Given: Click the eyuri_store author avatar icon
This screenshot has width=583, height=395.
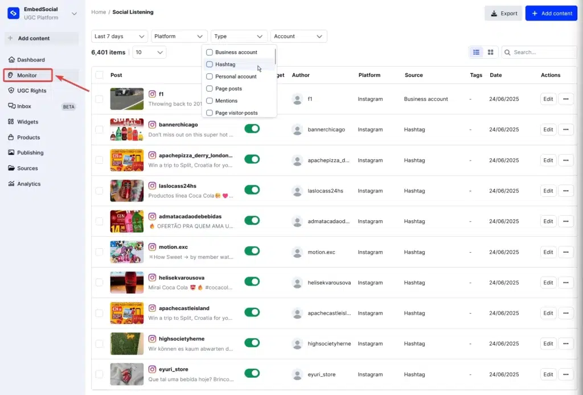Looking at the screenshot, I should pyautogui.click(x=297, y=374).
